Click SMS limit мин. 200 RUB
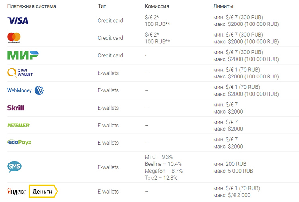Screen dimensions: 299x202 230,164
